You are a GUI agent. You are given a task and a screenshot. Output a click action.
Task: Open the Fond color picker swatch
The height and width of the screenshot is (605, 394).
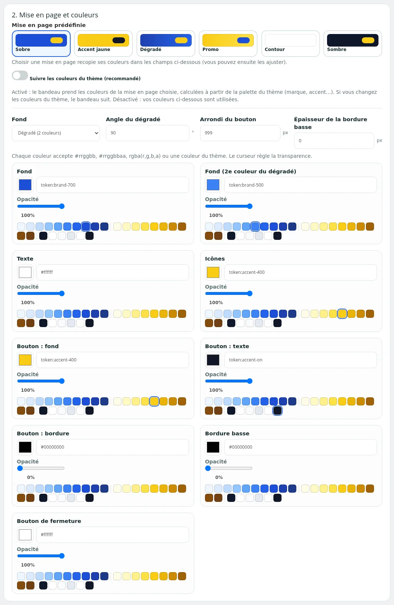(25, 185)
